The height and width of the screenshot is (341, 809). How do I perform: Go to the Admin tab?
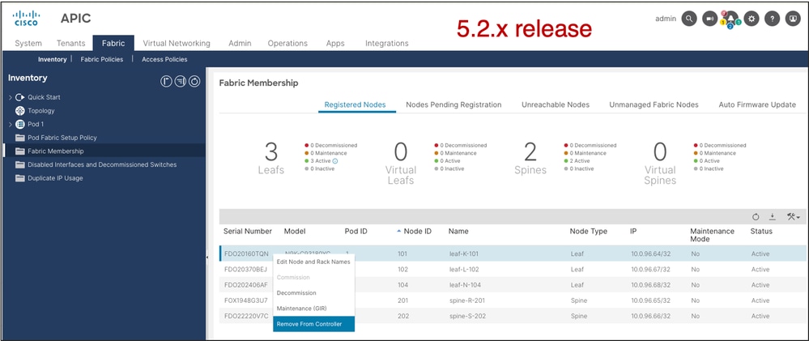pos(240,44)
